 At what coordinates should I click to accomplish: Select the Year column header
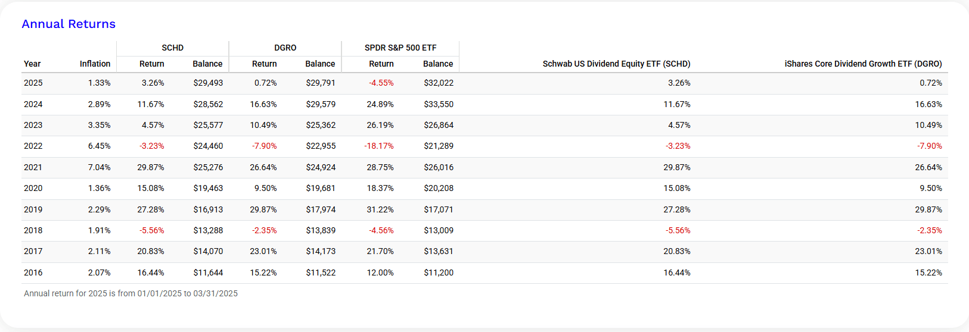[x=32, y=64]
